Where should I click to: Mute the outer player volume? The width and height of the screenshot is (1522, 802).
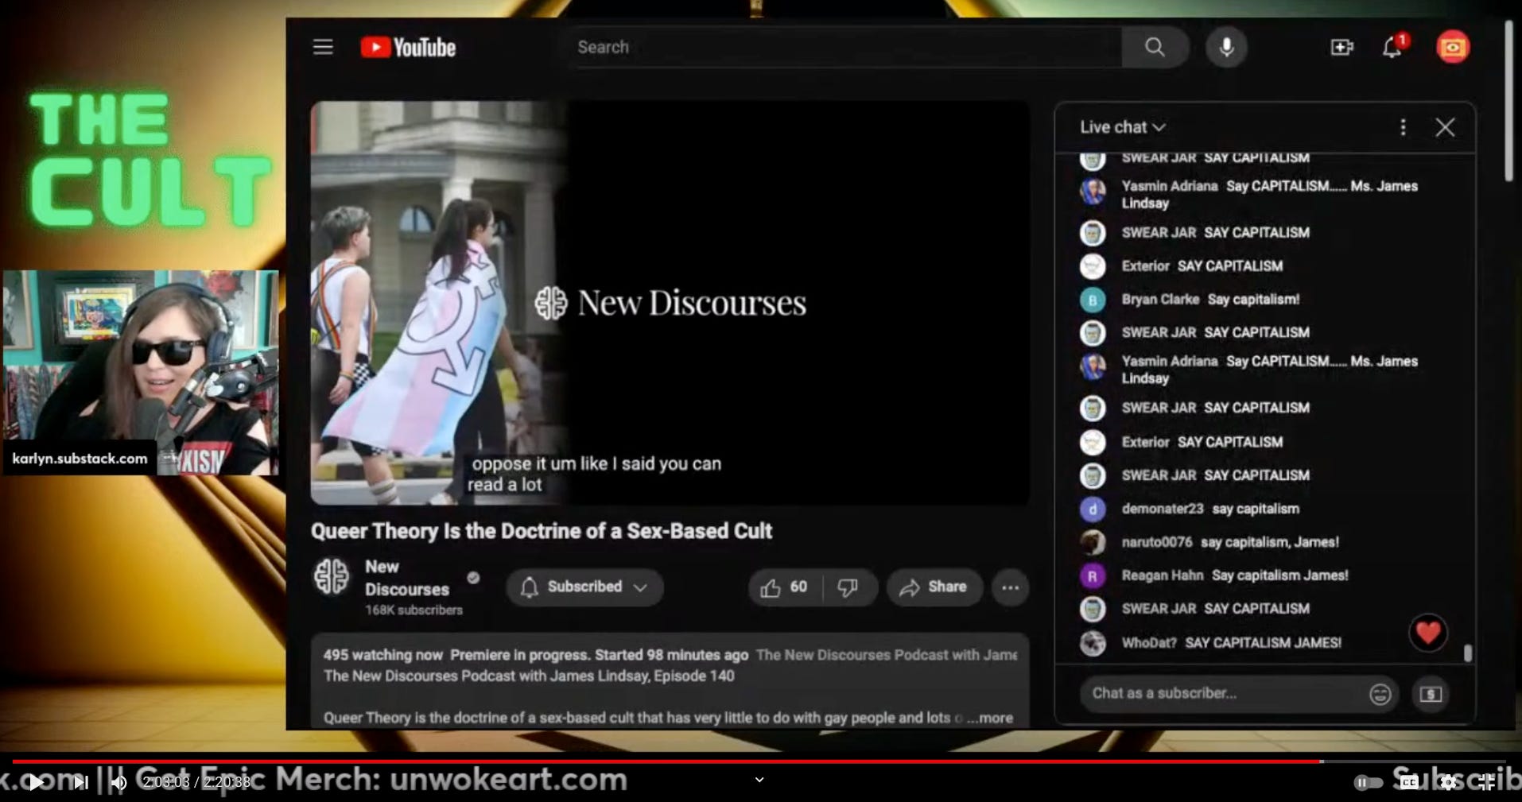point(118,782)
